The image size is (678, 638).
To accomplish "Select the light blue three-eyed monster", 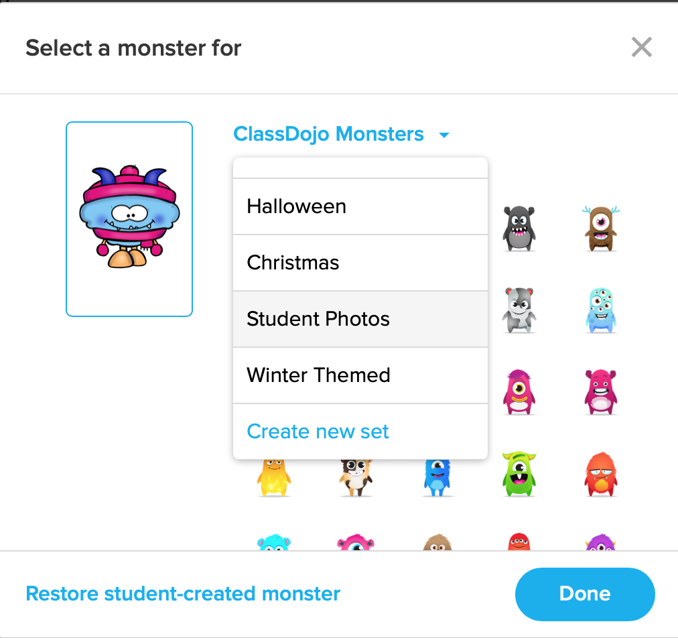I will click(x=600, y=310).
